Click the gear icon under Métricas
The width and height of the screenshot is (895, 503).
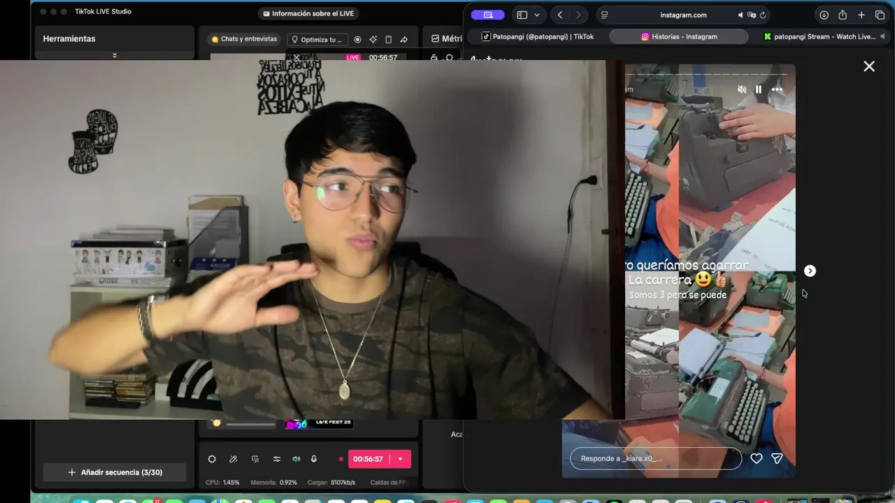click(449, 58)
